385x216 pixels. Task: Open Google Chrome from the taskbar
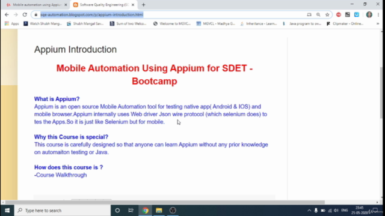[x=146, y=211]
